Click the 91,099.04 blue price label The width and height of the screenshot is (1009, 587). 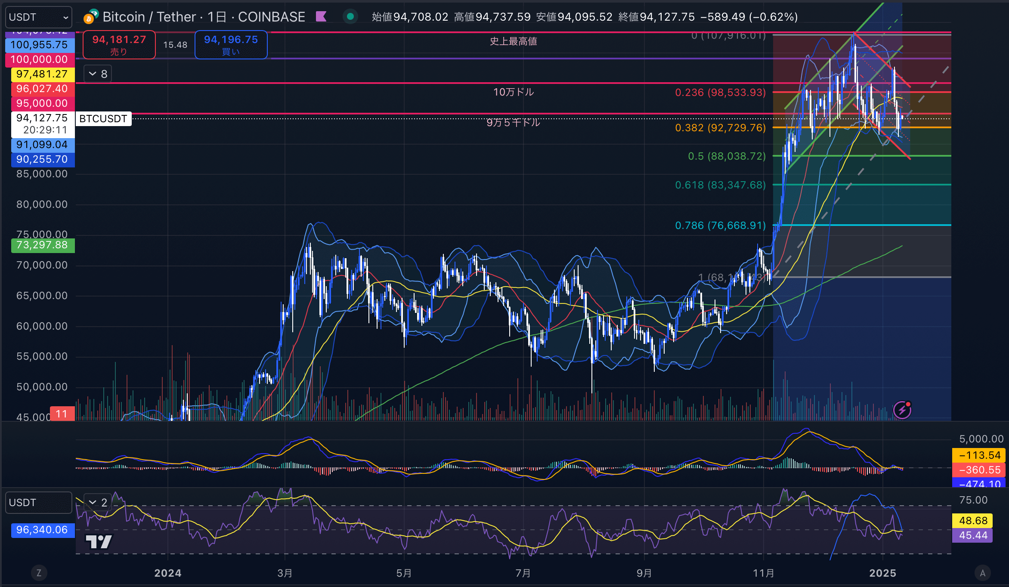click(x=42, y=145)
